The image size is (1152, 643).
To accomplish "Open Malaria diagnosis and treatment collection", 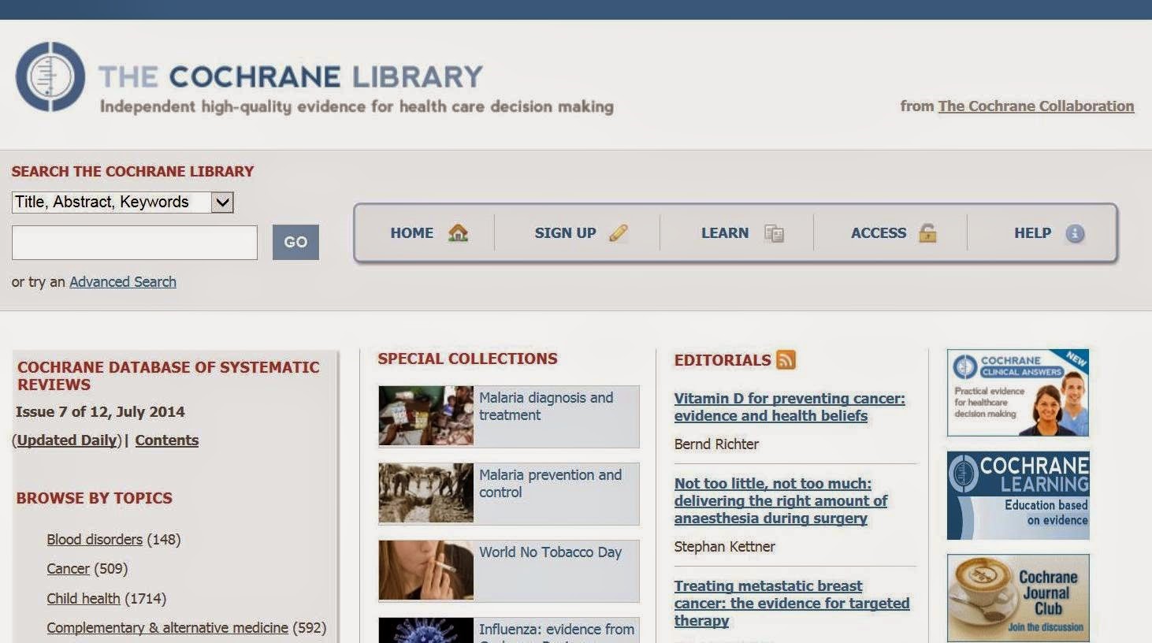I will click(546, 406).
